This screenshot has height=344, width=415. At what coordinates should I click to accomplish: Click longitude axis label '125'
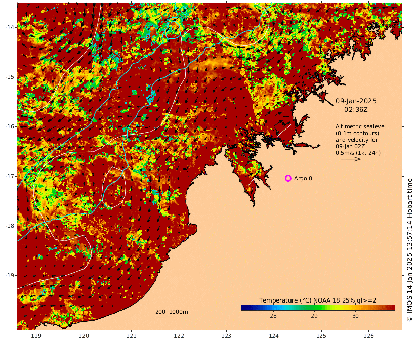tap(321, 336)
